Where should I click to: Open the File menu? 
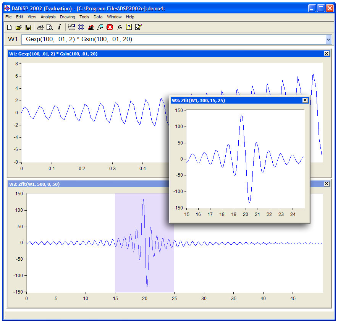tap(9, 17)
